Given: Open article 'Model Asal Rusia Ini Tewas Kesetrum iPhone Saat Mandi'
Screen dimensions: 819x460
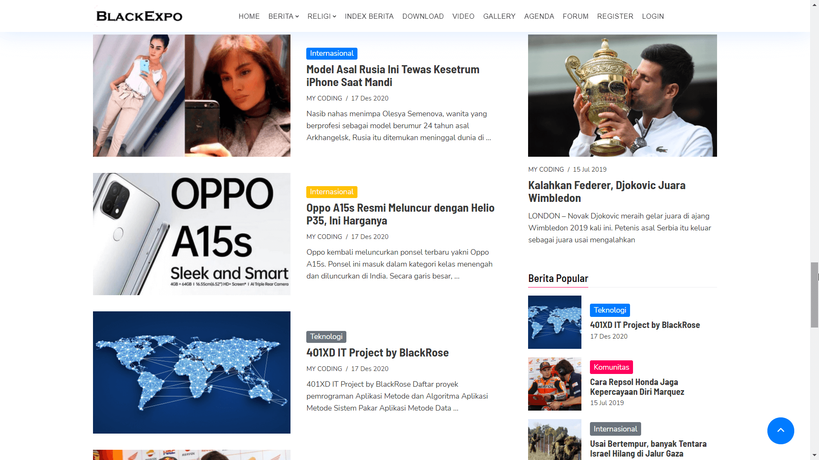Looking at the screenshot, I should [x=393, y=76].
